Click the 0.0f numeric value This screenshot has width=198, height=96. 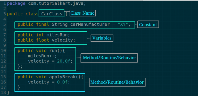(x=62, y=82)
